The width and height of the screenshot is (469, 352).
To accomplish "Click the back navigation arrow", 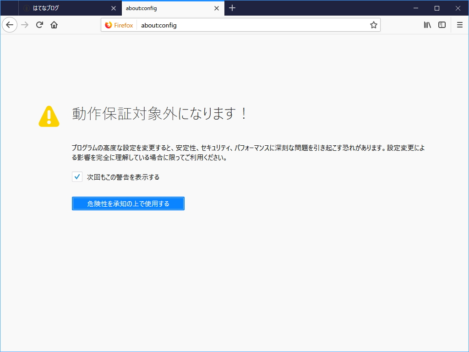I will pyautogui.click(x=10, y=25).
